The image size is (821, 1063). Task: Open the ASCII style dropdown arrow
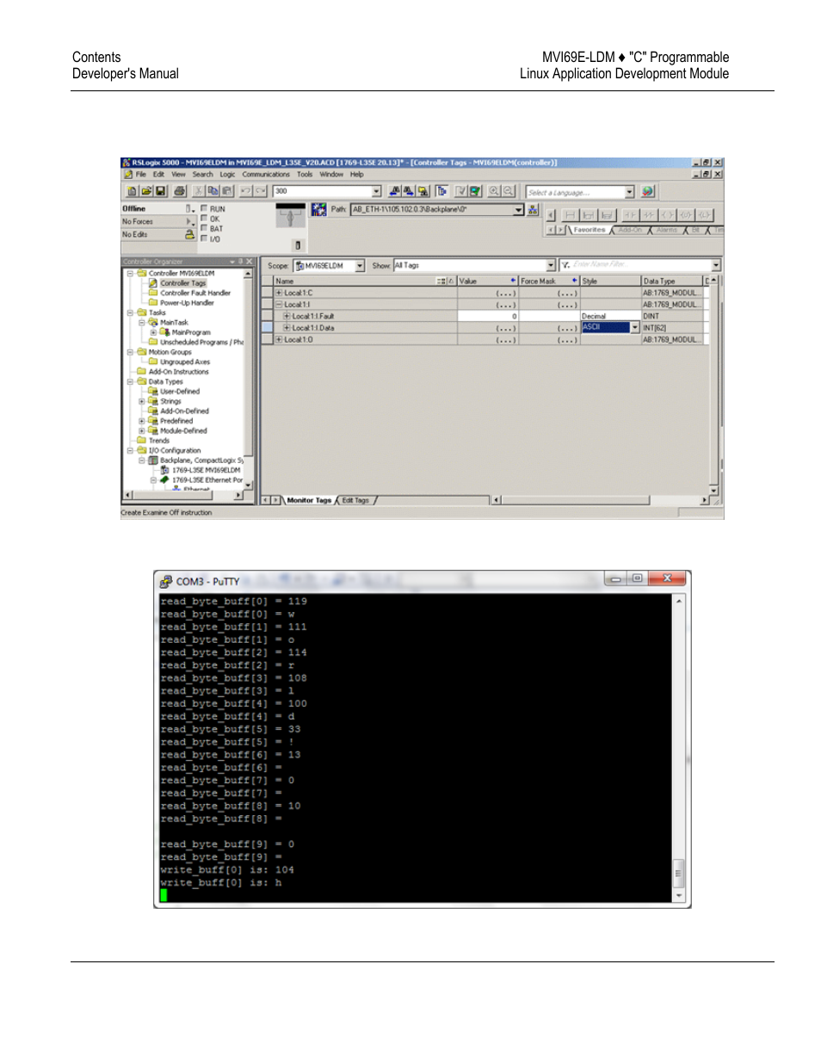click(x=635, y=328)
